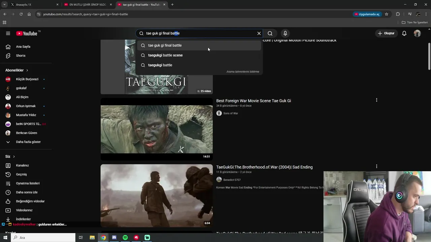431x242 pixels.
Task: Click the Oluştur create button
Action: point(386,33)
